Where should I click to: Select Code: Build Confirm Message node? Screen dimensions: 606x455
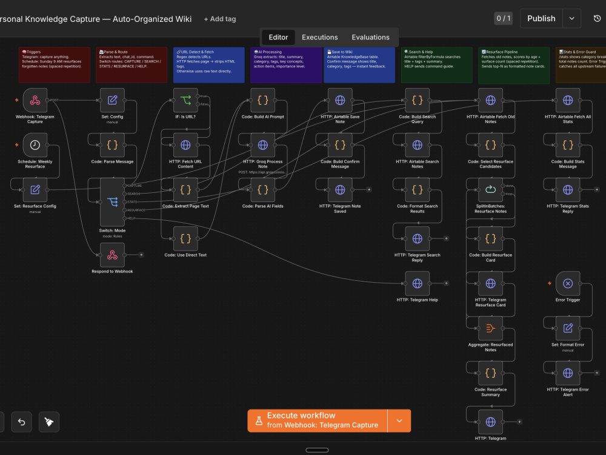point(340,145)
